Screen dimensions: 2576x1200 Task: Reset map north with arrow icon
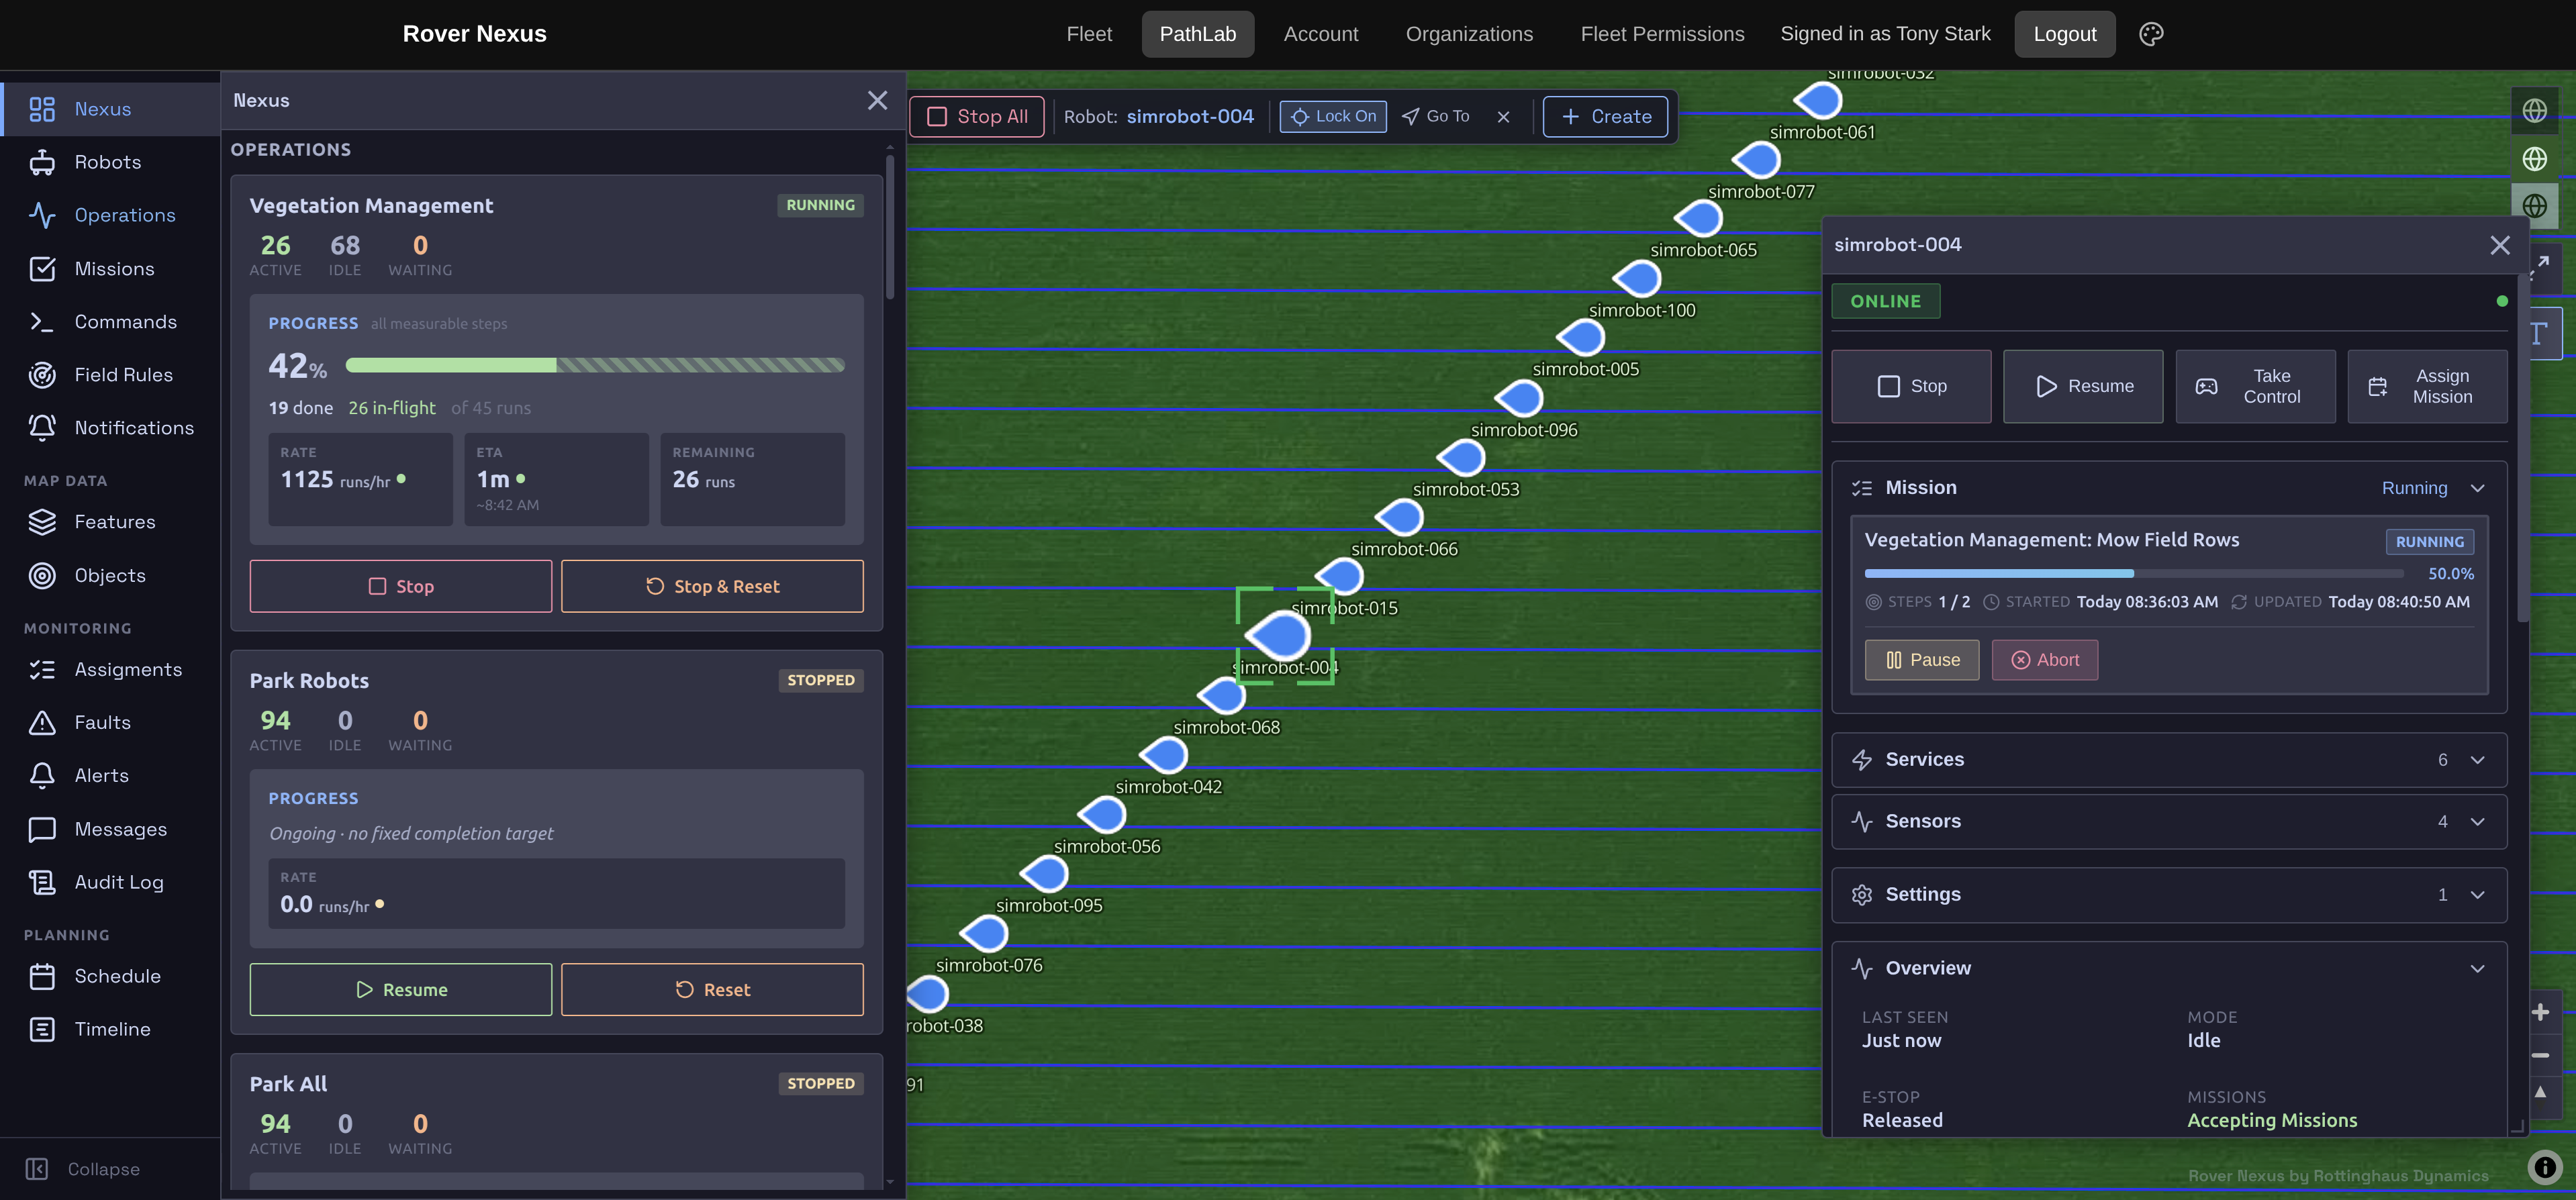(x=2540, y=1093)
